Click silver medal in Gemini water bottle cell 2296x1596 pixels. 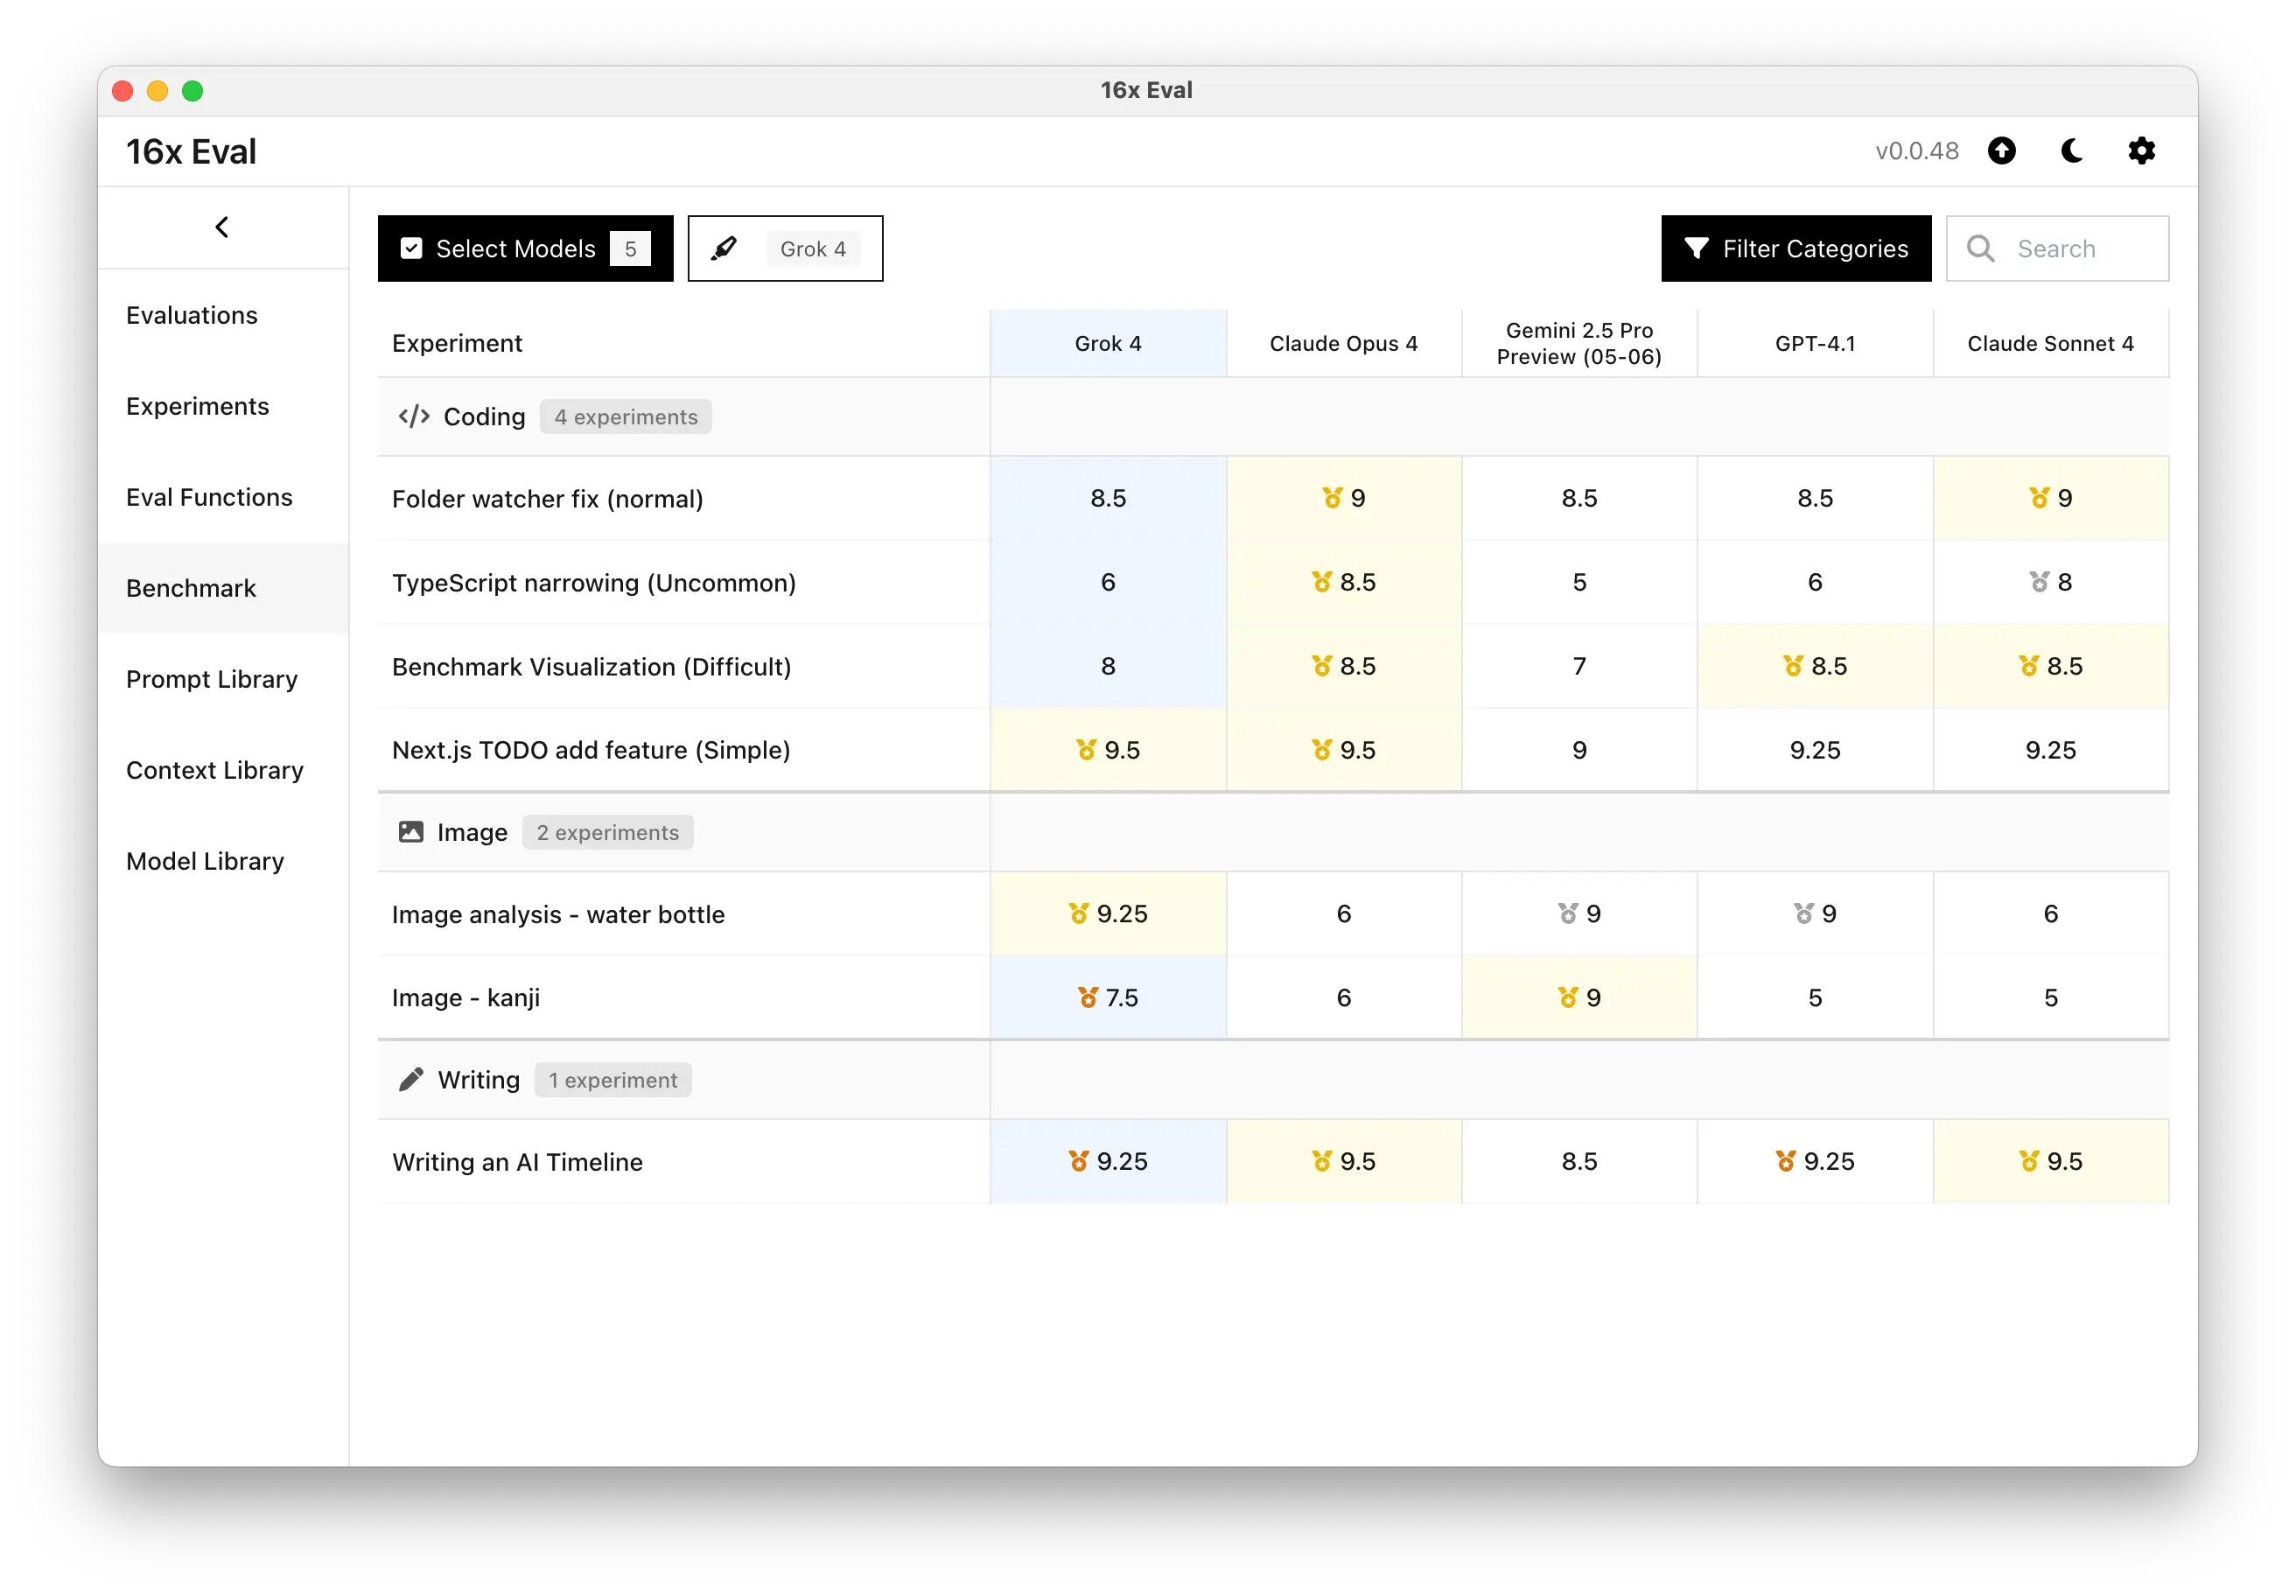click(x=1568, y=913)
